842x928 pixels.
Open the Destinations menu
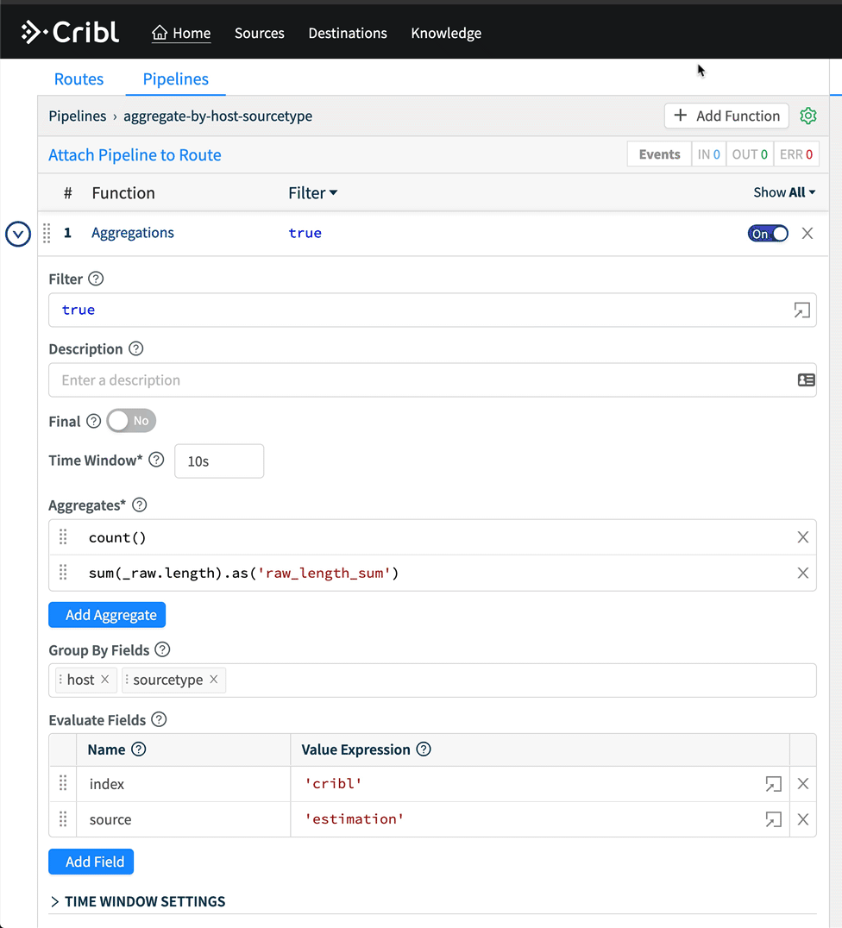(x=348, y=34)
